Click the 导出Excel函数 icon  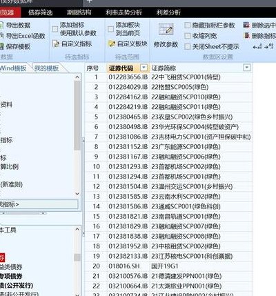(x=1, y=36)
